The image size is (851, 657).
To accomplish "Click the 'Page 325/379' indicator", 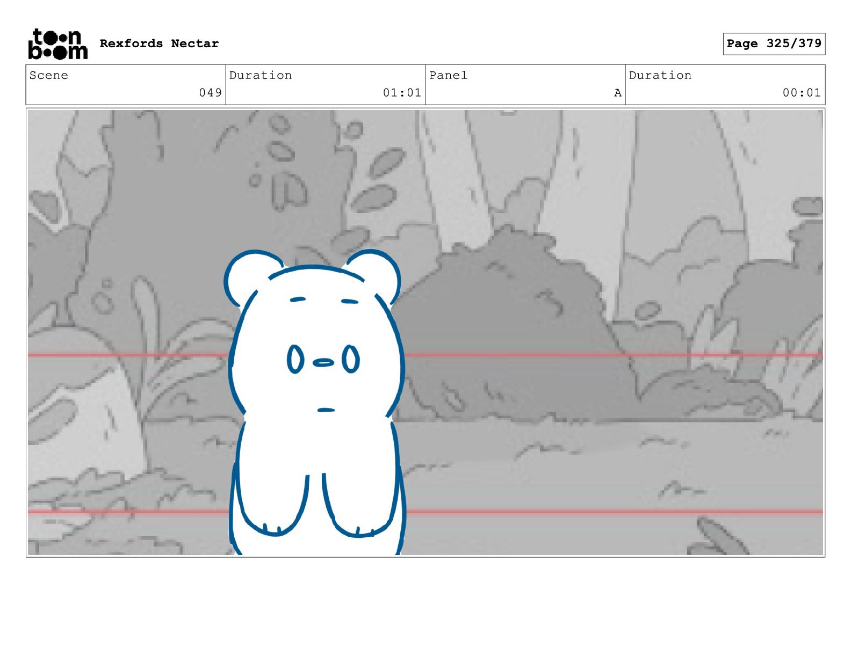I will point(774,43).
